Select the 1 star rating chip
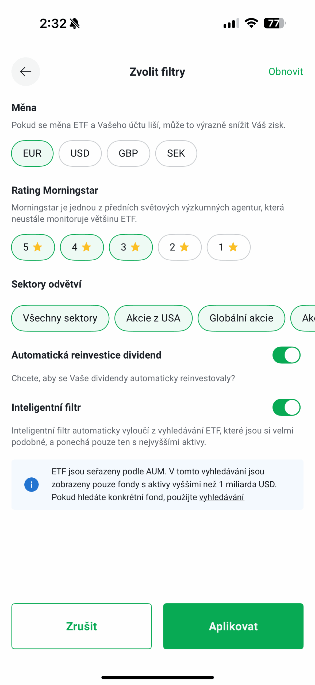The image size is (315, 685). point(229,247)
